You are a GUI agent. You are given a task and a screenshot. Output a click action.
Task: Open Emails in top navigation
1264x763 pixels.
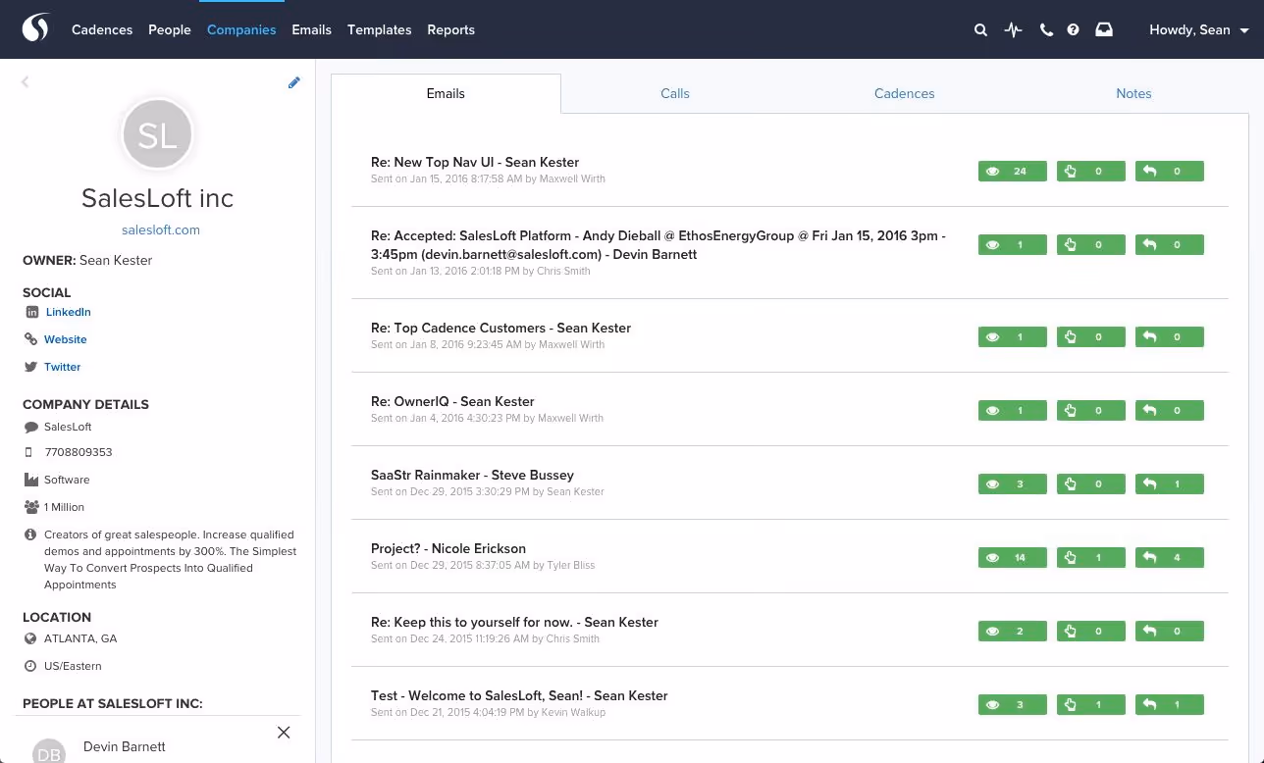(x=311, y=30)
